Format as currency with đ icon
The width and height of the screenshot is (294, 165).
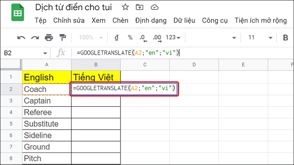(x=116, y=38)
